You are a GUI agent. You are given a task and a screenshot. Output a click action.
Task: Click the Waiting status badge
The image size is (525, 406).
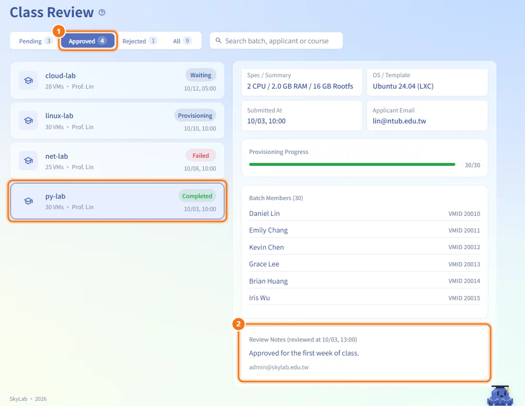pos(201,75)
